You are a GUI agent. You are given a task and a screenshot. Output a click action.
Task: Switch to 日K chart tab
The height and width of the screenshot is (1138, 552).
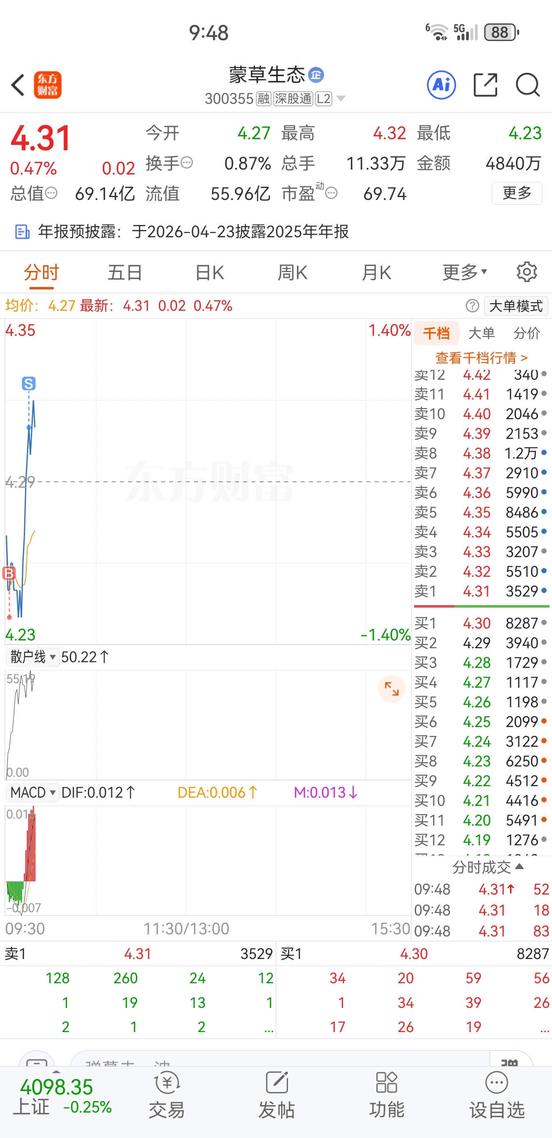[209, 272]
